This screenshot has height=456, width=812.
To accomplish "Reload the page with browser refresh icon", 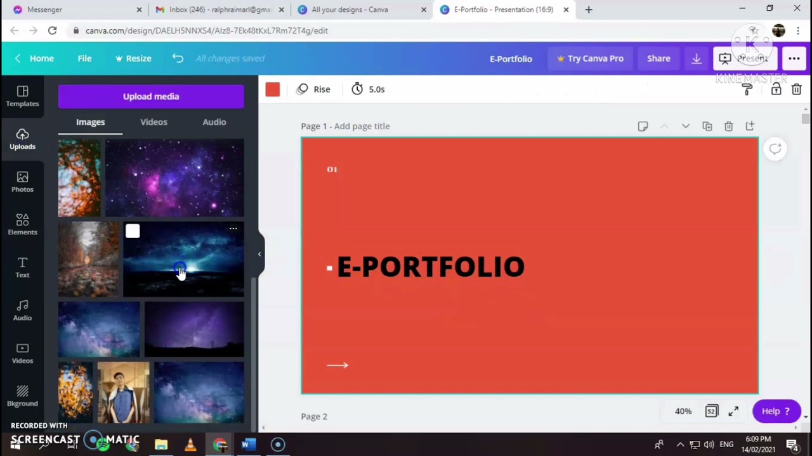I will [52, 30].
